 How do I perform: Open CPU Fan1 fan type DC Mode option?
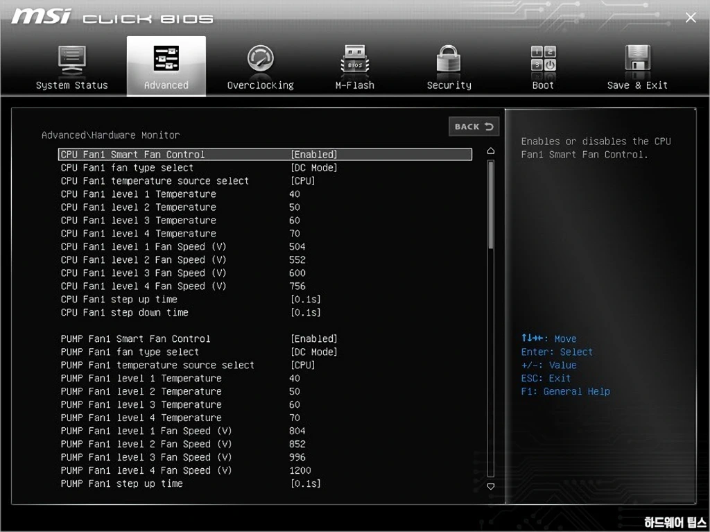tap(314, 168)
